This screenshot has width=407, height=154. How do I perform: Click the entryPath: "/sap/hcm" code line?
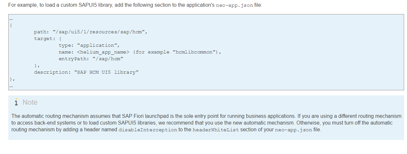click(x=91, y=59)
